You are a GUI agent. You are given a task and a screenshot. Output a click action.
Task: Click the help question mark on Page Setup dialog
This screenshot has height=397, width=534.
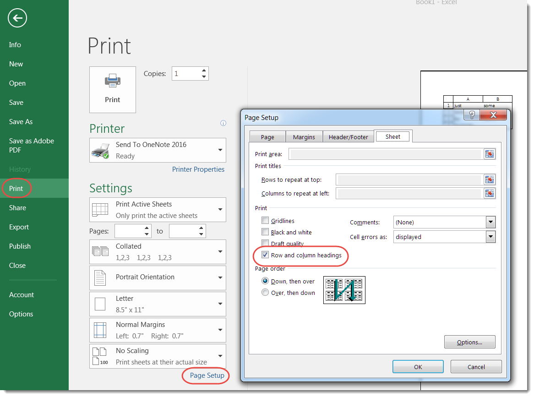[x=472, y=115]
